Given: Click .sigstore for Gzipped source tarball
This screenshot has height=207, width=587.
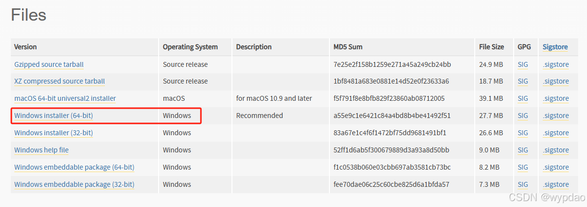Looking at the screenshot, I should (556, 64).
